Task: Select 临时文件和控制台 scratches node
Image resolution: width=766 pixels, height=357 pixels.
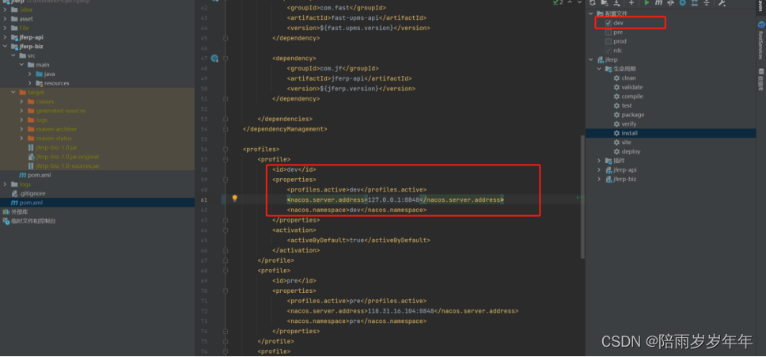Action: click(x=34, y=221)
